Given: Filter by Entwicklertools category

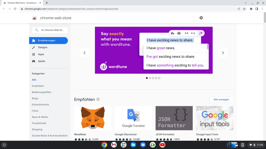Looking at the screenshot, I should tap(40, 105).
